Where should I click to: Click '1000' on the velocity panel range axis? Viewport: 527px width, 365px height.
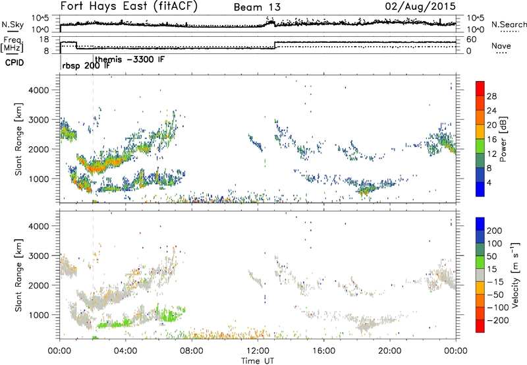point(38,315)
